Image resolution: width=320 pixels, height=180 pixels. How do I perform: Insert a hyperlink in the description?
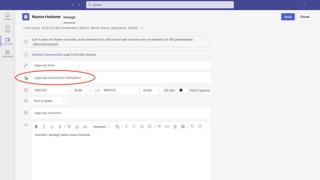coord(167,127)
